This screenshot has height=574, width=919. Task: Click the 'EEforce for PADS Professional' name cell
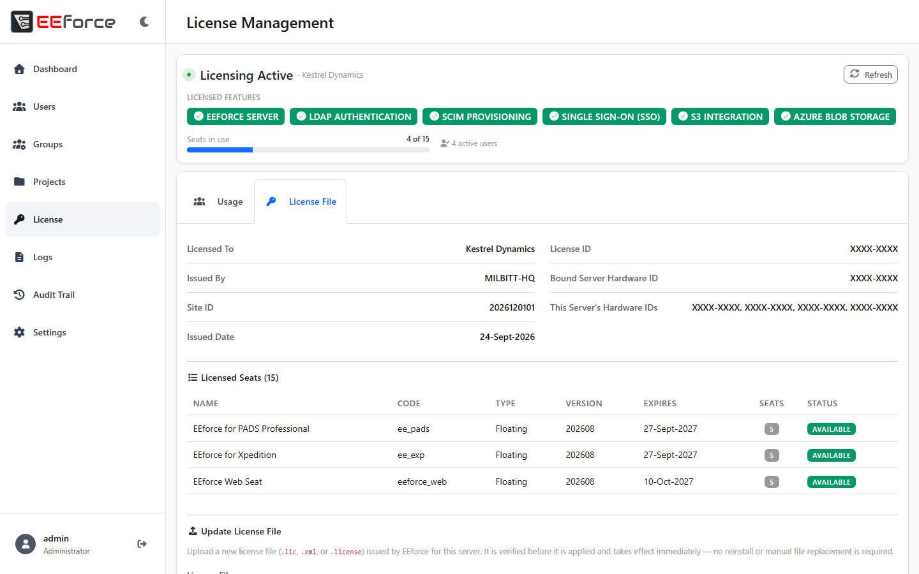tap(251, 429)
